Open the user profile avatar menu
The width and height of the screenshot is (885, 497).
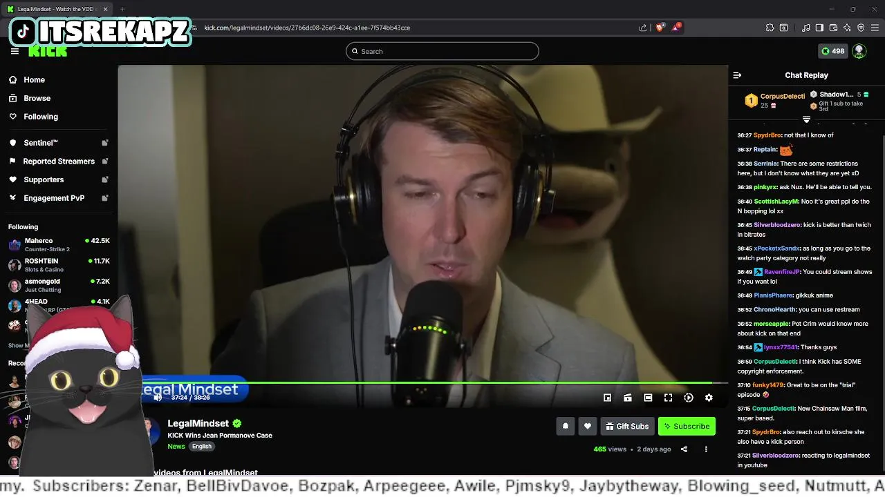[859, 51]
